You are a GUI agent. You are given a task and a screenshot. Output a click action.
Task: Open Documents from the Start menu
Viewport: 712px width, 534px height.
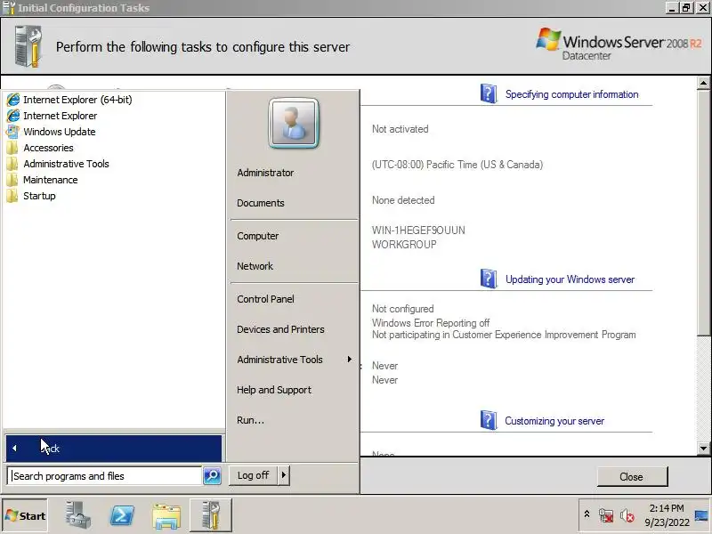[x=260, y=203]
